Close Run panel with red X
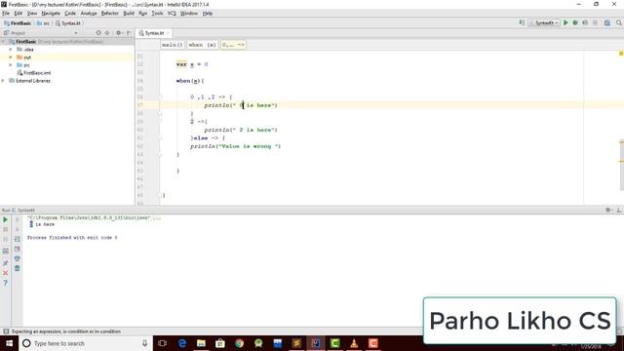This screenshot has height=351, width=624. 6,273
